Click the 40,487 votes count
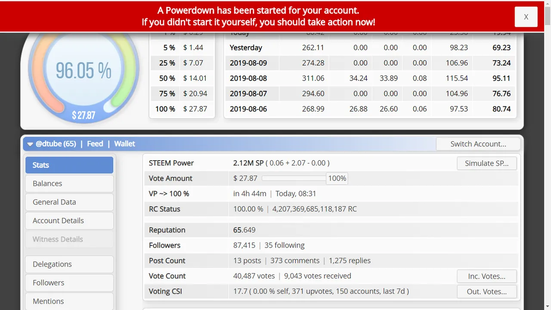551x310 pixels. [x=254, y=276]
